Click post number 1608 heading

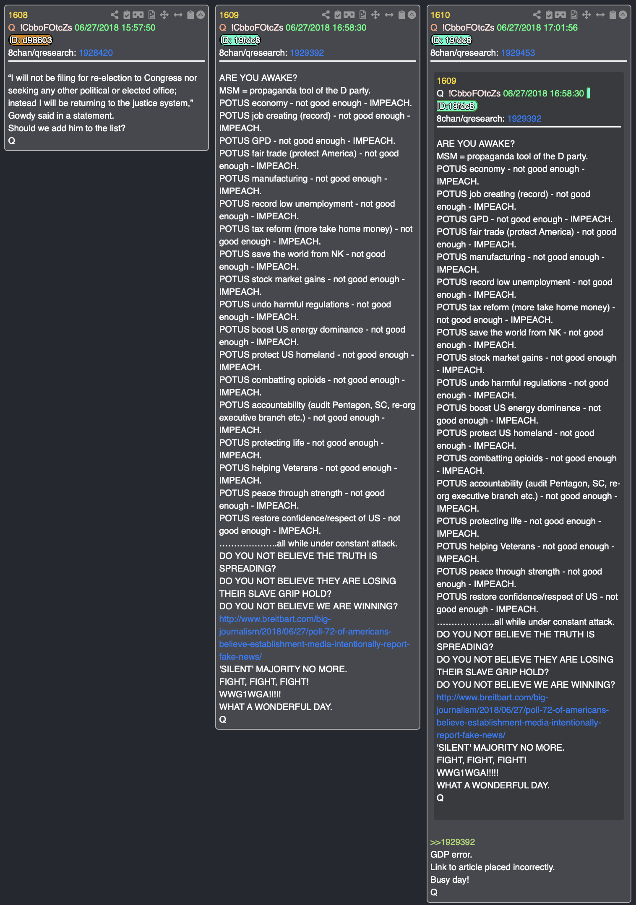[18, 15]
